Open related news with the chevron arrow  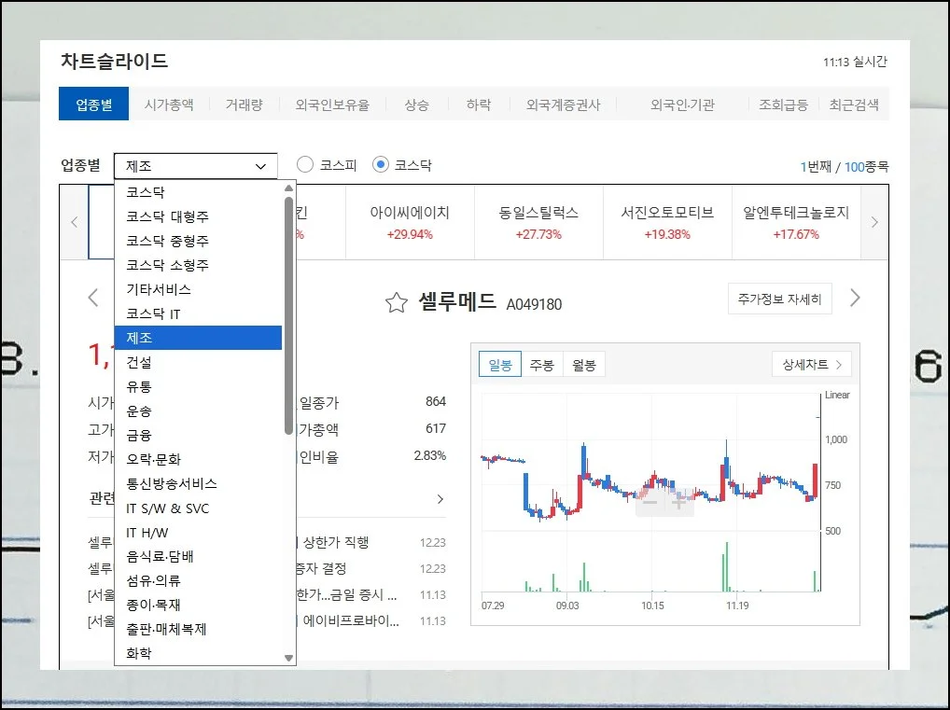click(x=440, y=499)
